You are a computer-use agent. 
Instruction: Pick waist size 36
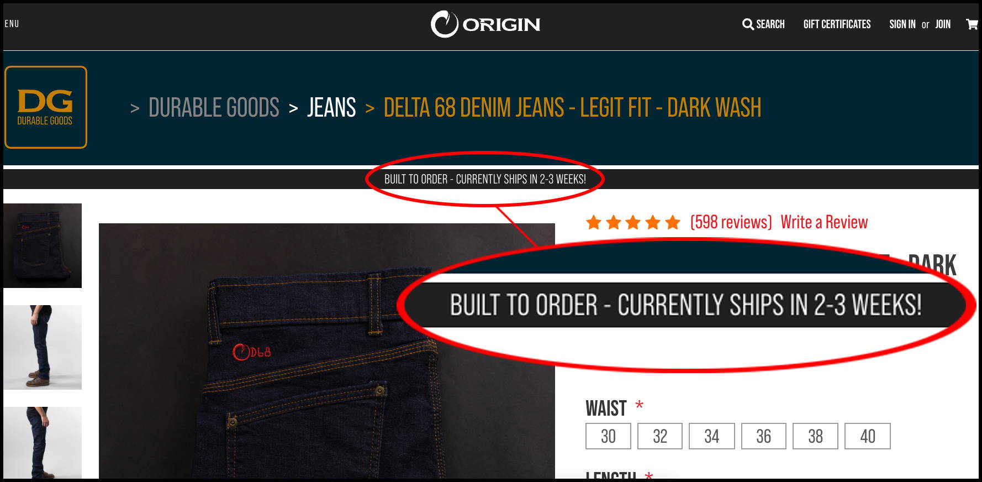[764, 436]
